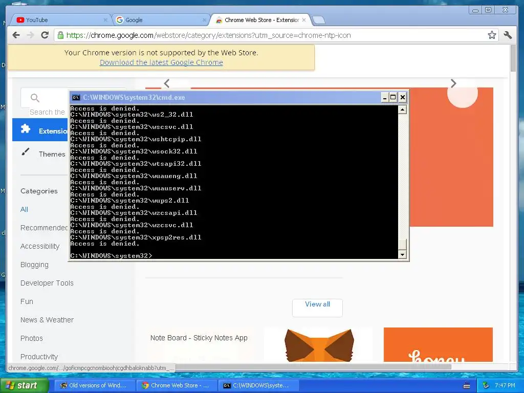
Task: Close the YouTube tab
Action: [105, 20]
